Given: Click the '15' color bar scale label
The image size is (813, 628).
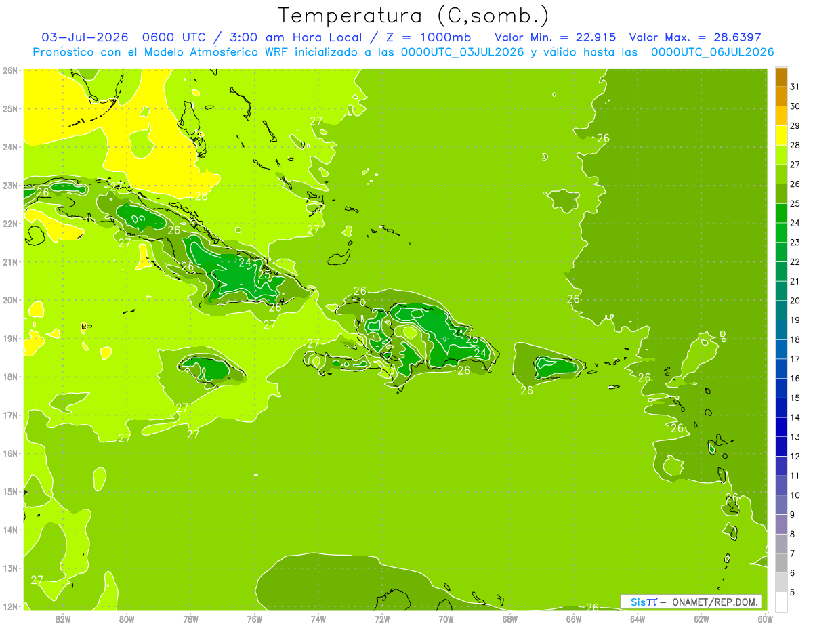Looking at the screenshot, I should [795, 398].
